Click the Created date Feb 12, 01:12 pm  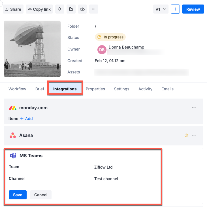(x=110, y=61)
